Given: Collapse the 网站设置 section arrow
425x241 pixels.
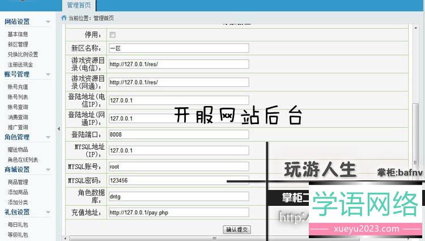Looking at the screenshot, I should (49, 23).
